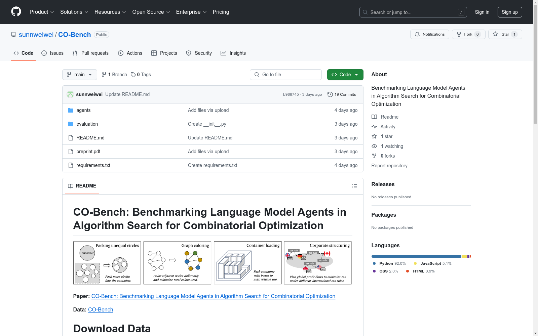The width and height of the screenshot is (538, 336).
Task: Click the Python blue color dot
Action: 374,263
